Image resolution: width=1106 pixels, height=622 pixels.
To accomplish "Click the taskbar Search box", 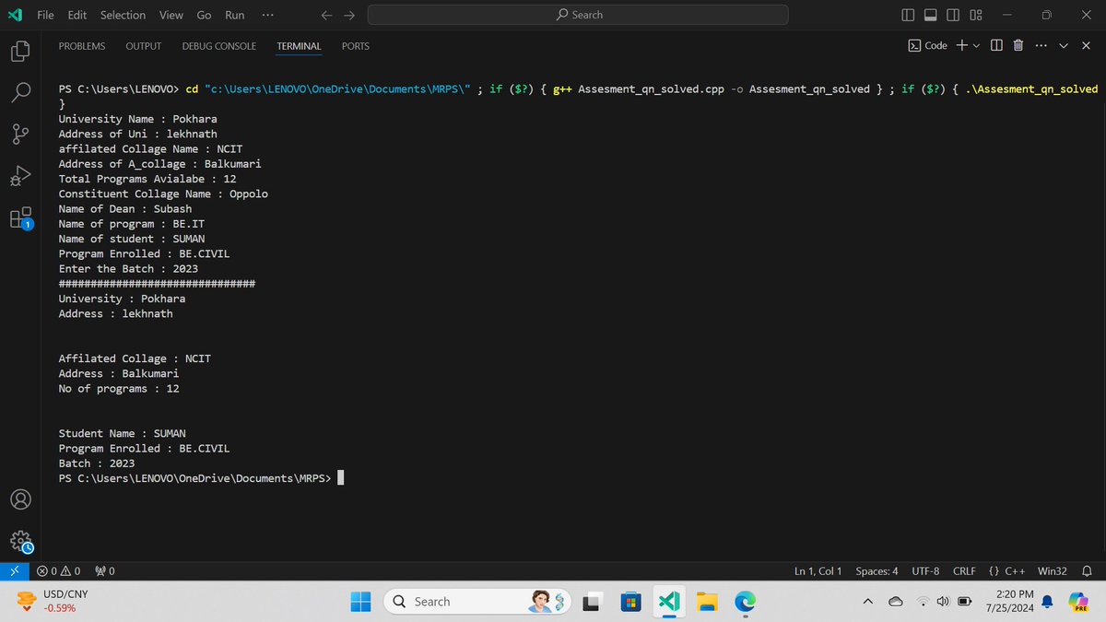I will (x=479, y=602).
